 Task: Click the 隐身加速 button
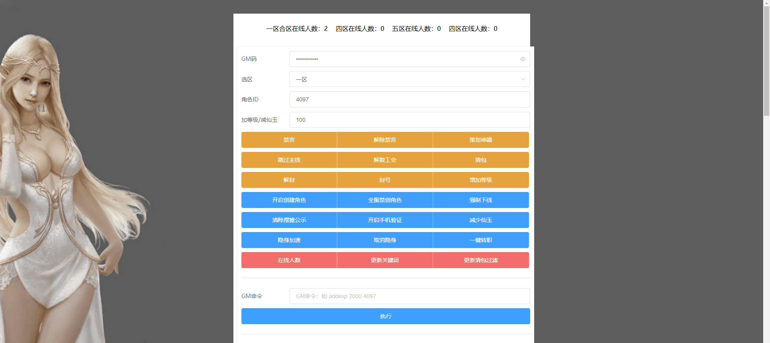289,240
